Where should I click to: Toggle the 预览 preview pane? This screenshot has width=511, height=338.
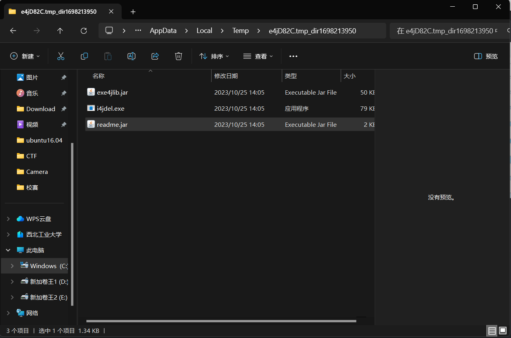click(486, 56)
